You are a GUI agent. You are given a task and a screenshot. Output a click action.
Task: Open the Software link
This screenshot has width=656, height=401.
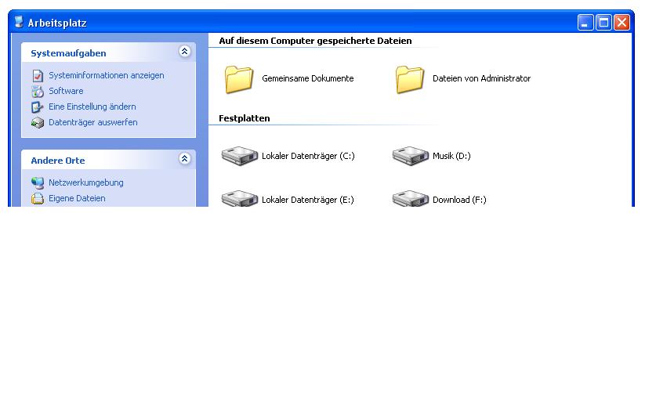tap(66, 91)
